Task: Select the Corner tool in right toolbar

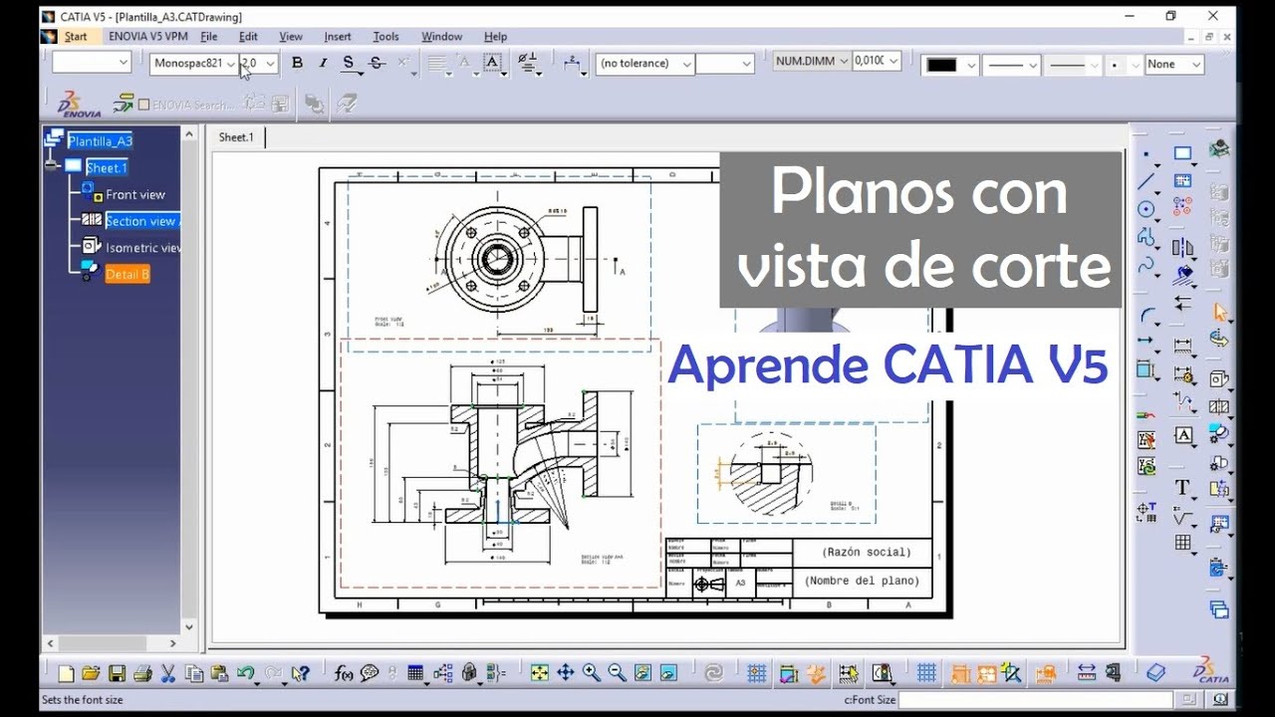Action: pyautogui.click(x=1147, y=317)
